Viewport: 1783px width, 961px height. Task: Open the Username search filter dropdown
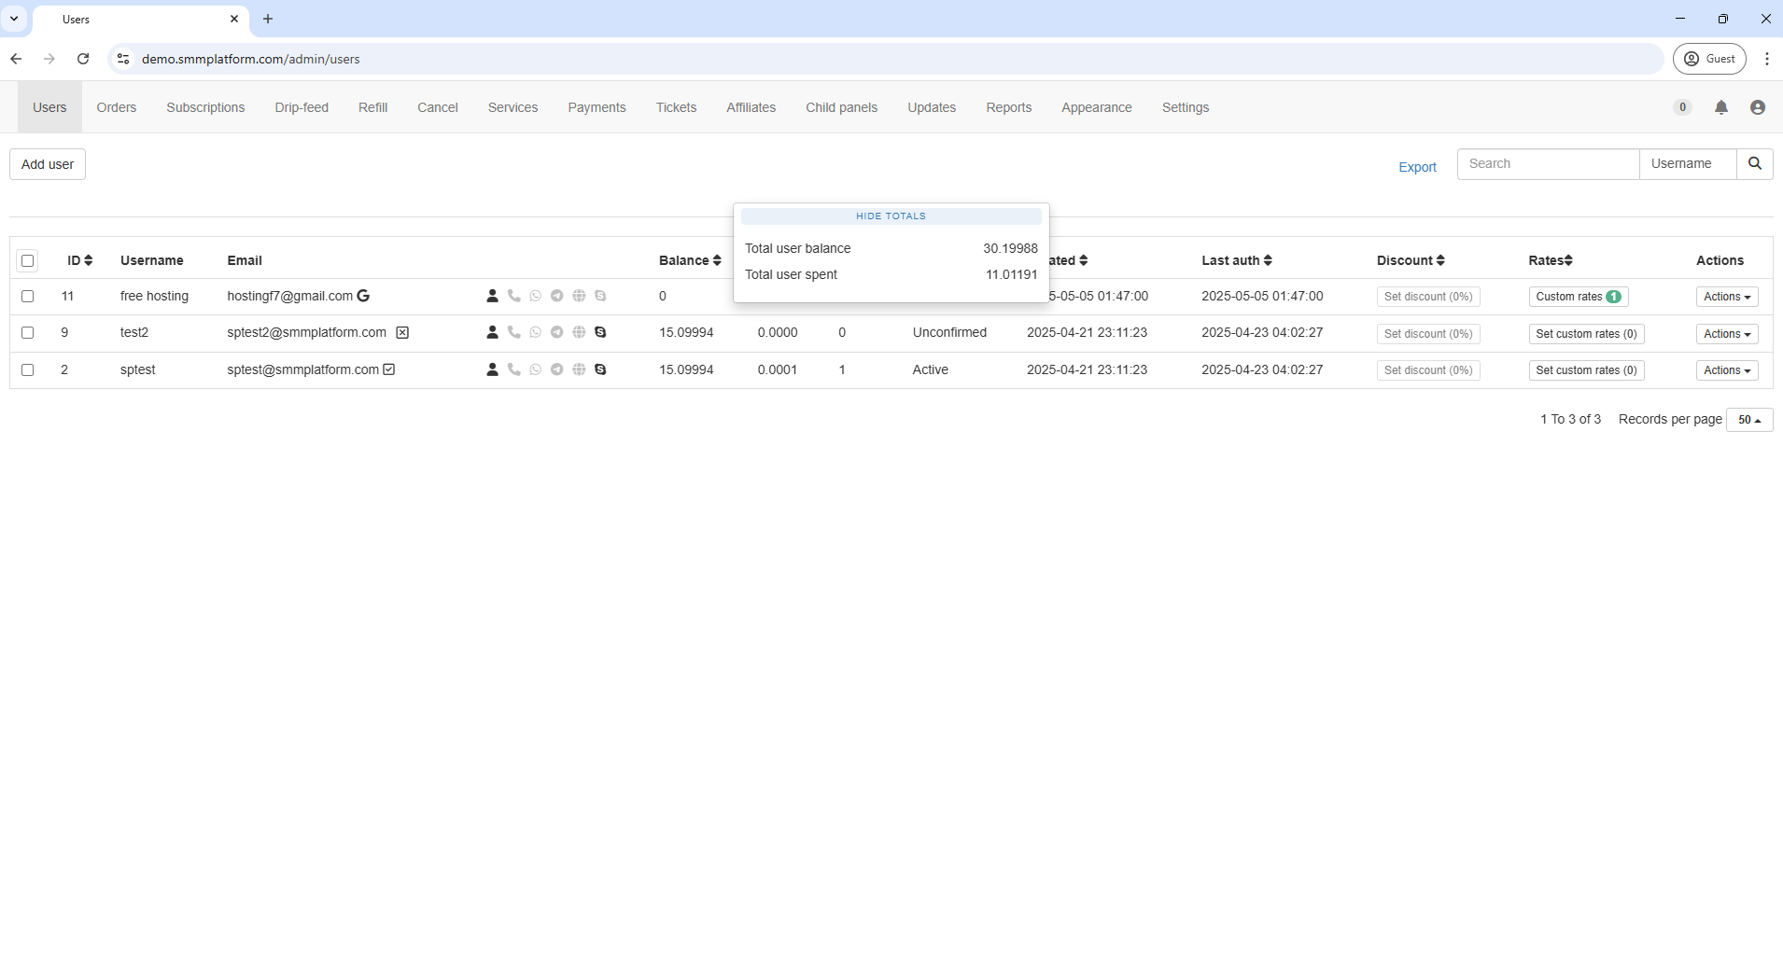[1687, 164]
